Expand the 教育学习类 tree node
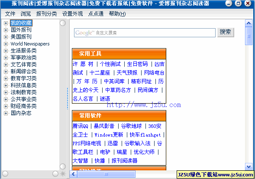255x179 pixels. click(6, 78)
